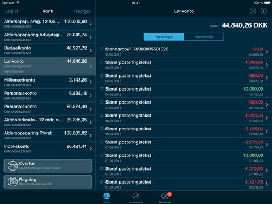Open the Aldersopsparing Privat account
The width and height of the screenshot is (272, 204).
(x=48, y=135)
